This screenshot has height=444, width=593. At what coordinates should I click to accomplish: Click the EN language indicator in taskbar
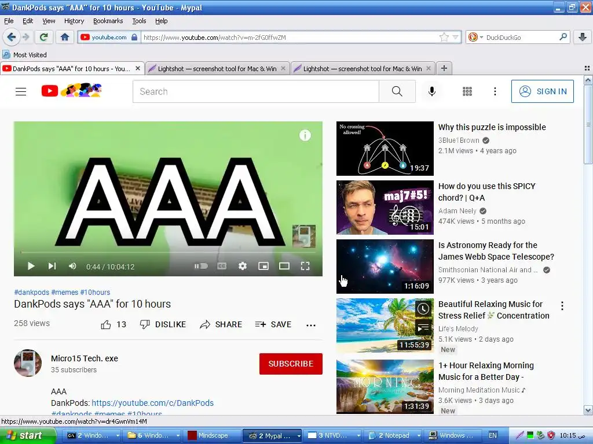(492, 436)
